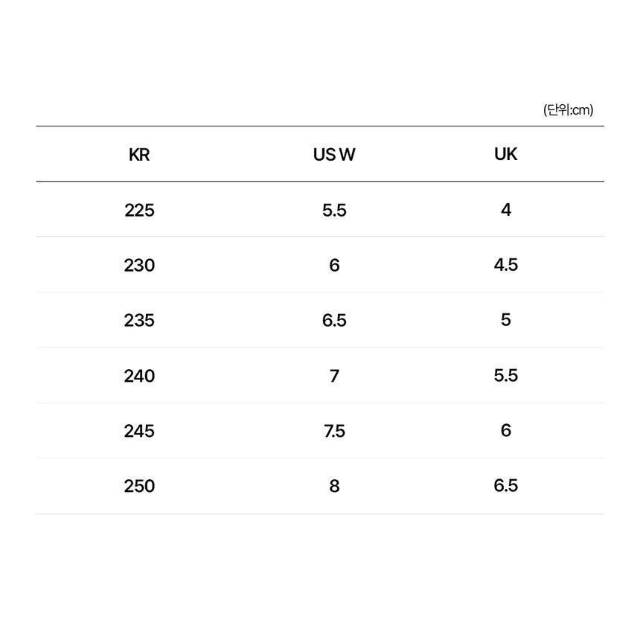Click the US W value 8 cell
The image size is (640, 640).
pyautogui.click(x=334, y=486)
